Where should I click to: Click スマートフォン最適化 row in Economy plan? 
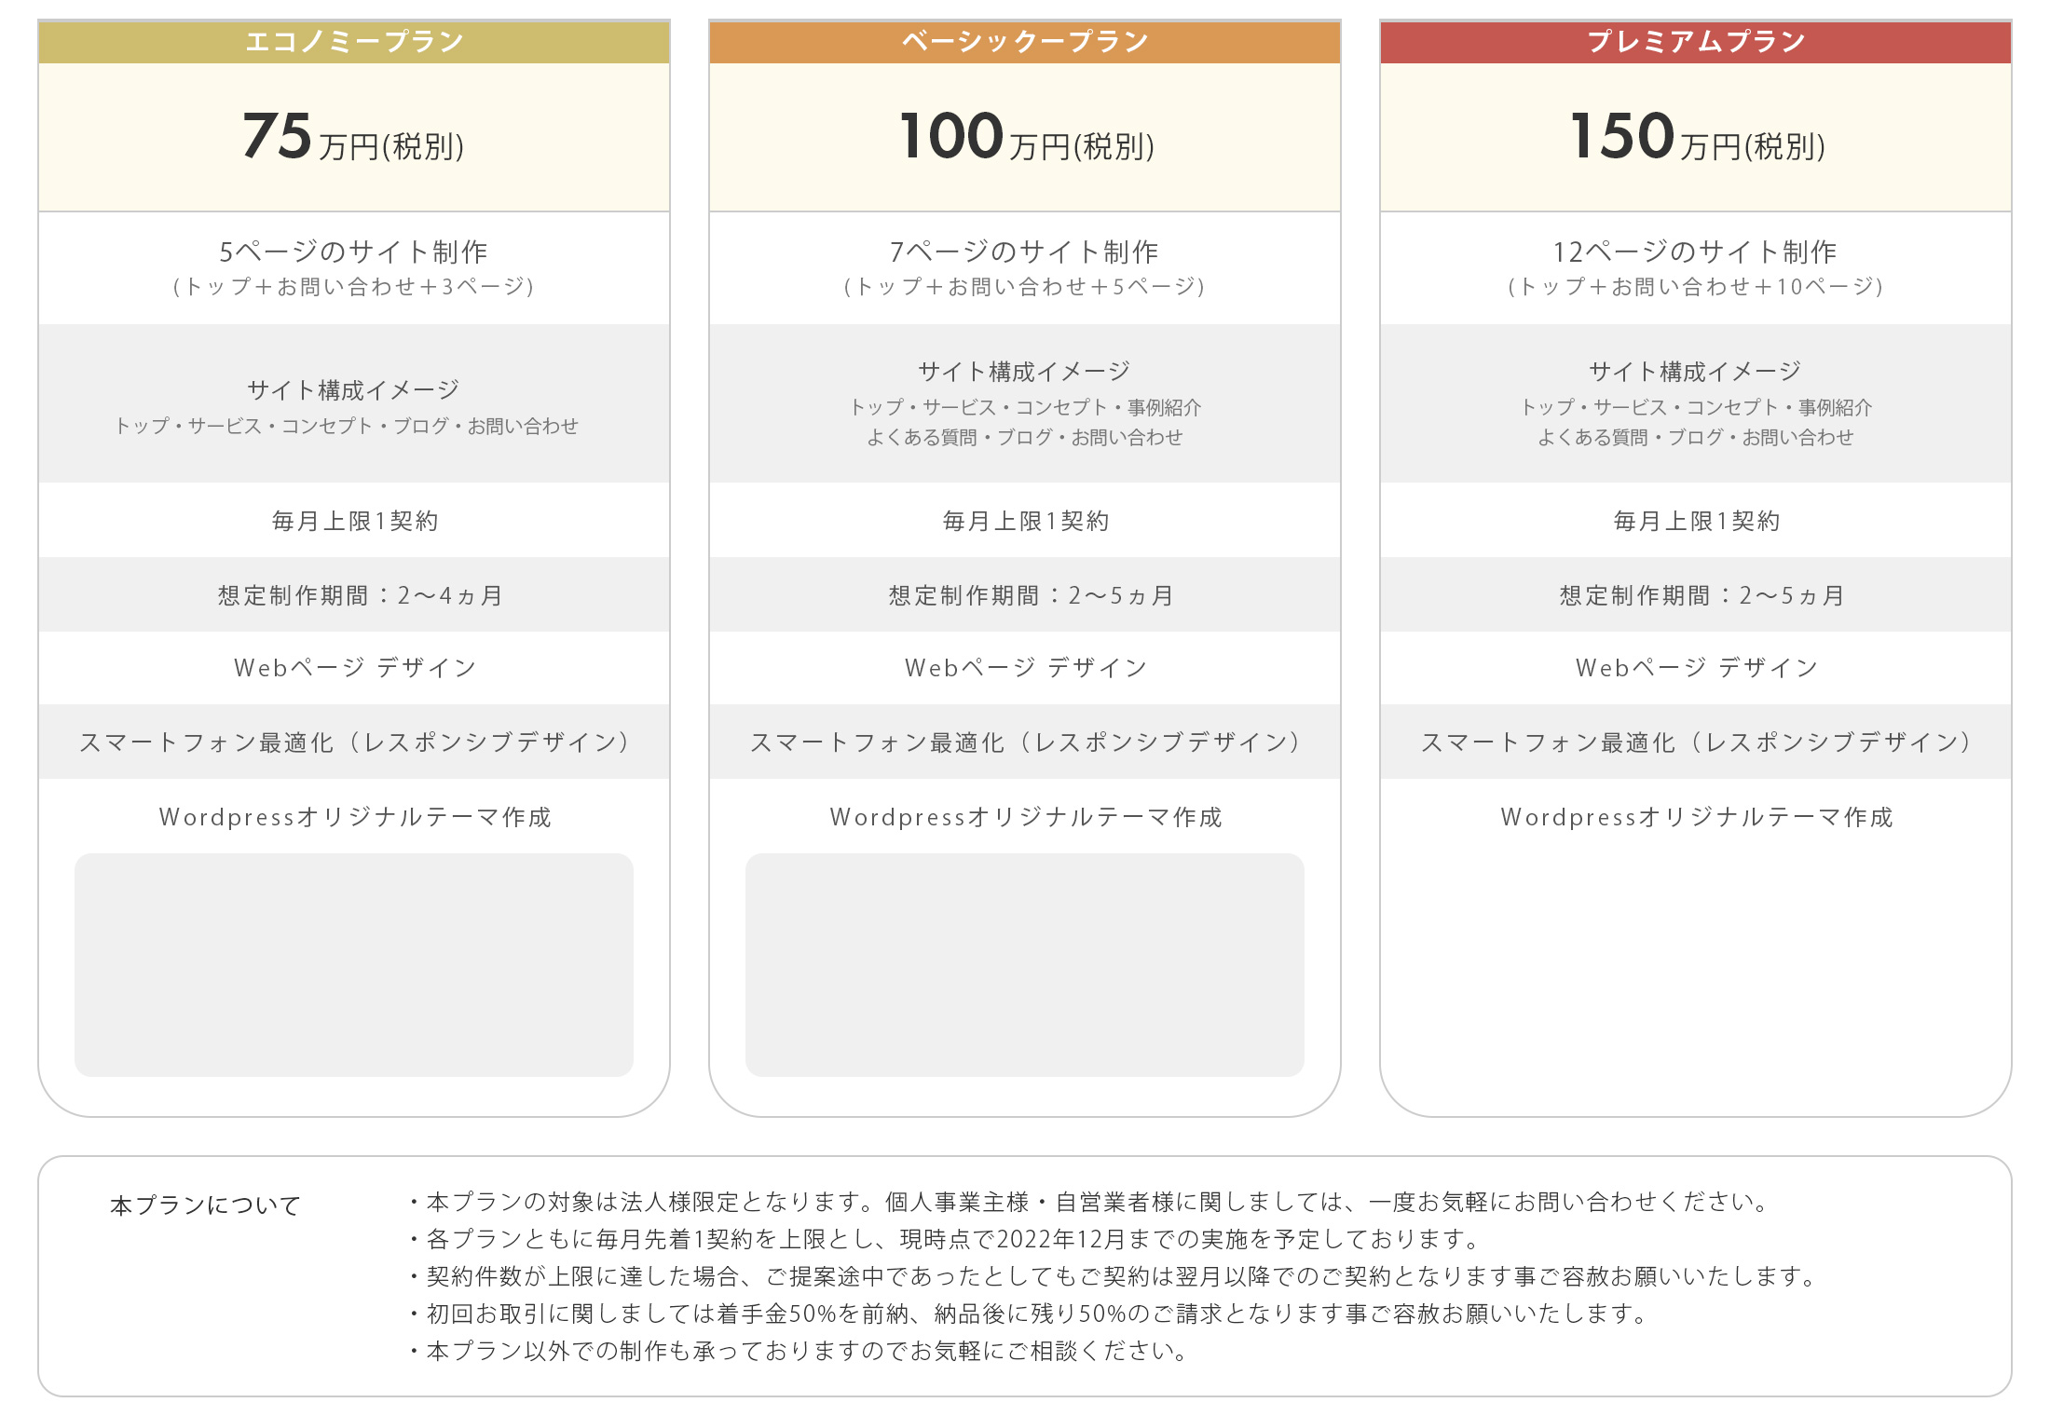[x=354, y=742]
